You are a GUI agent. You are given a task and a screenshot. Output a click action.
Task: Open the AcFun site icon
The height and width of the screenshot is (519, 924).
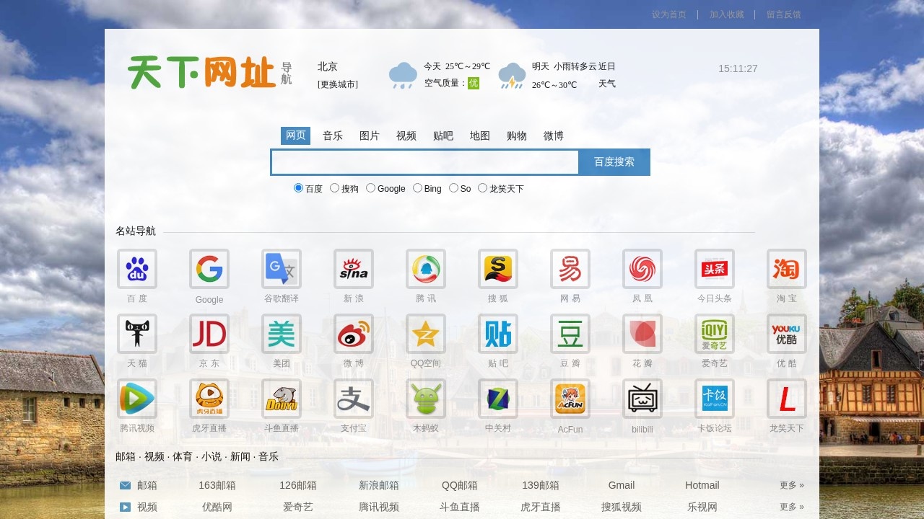570,399
